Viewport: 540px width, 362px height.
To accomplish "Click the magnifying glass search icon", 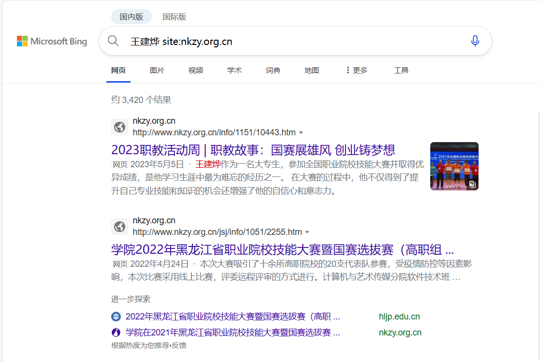I will pyautogui.click(x=113, y=41).
